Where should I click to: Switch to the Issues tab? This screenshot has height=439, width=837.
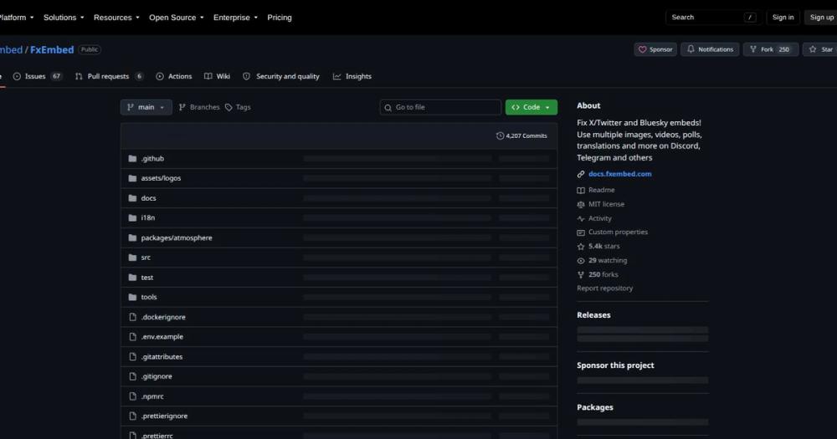[38, 76]
